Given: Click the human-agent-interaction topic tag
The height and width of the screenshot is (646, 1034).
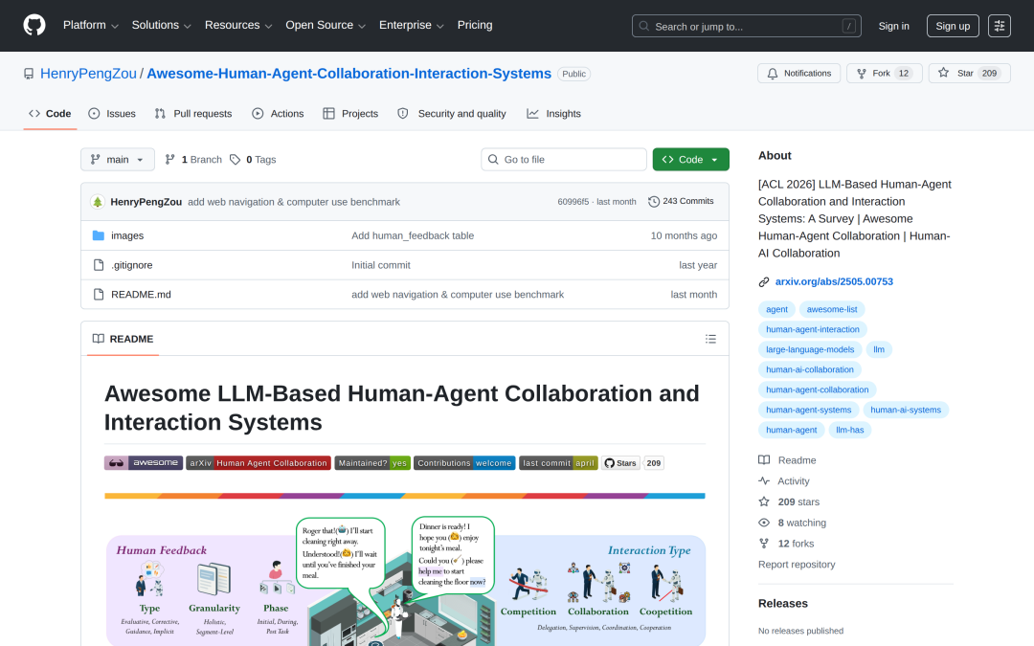Looking at the screenshot, I should [813, 329].
